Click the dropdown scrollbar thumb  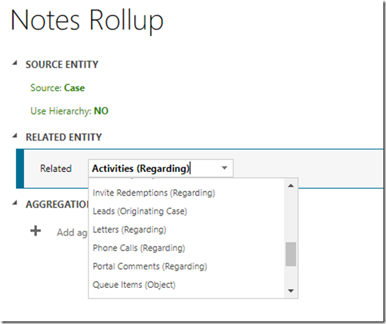[291, 254]
